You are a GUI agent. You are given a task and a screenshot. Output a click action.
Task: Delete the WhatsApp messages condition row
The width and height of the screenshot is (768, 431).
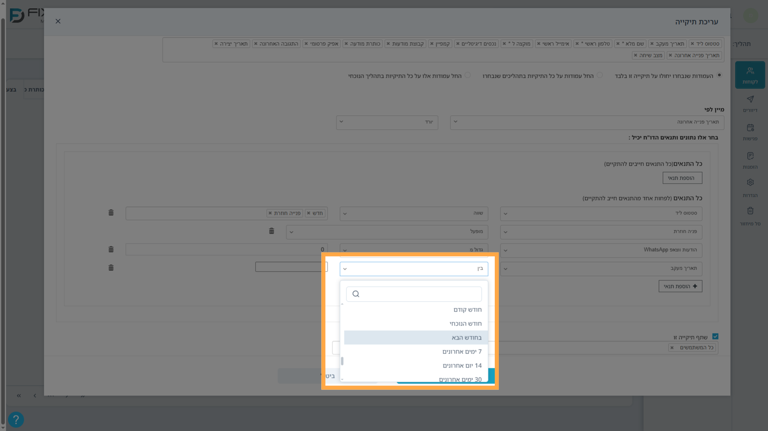111,249
